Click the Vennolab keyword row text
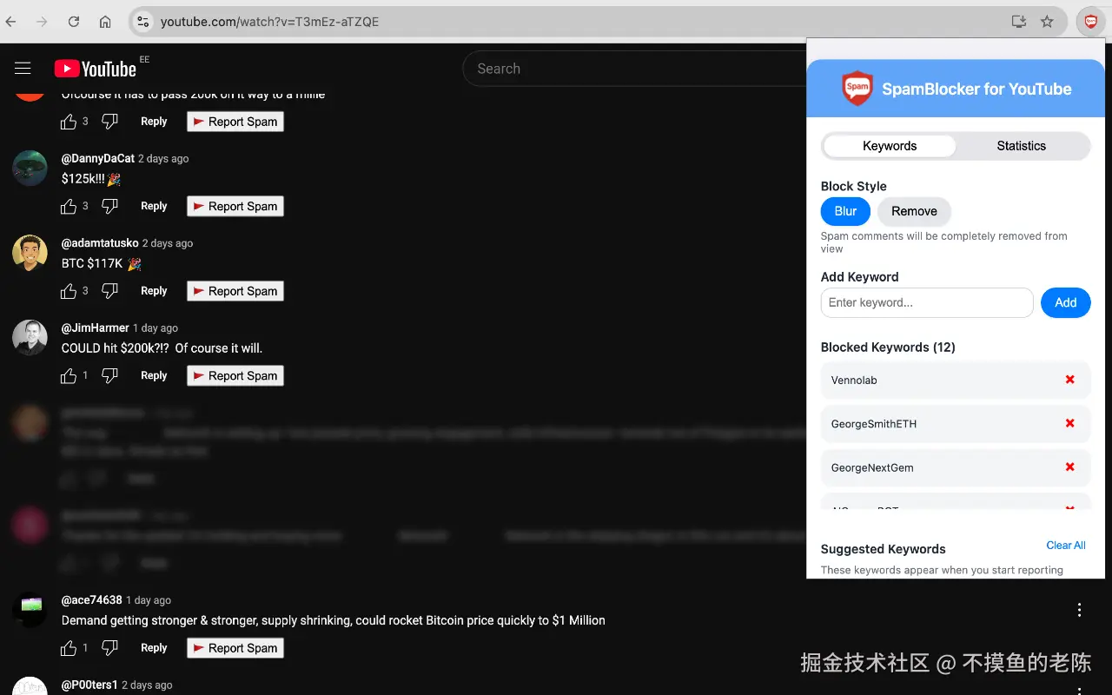Screen dimensions: 1112x695 [854, 381]
